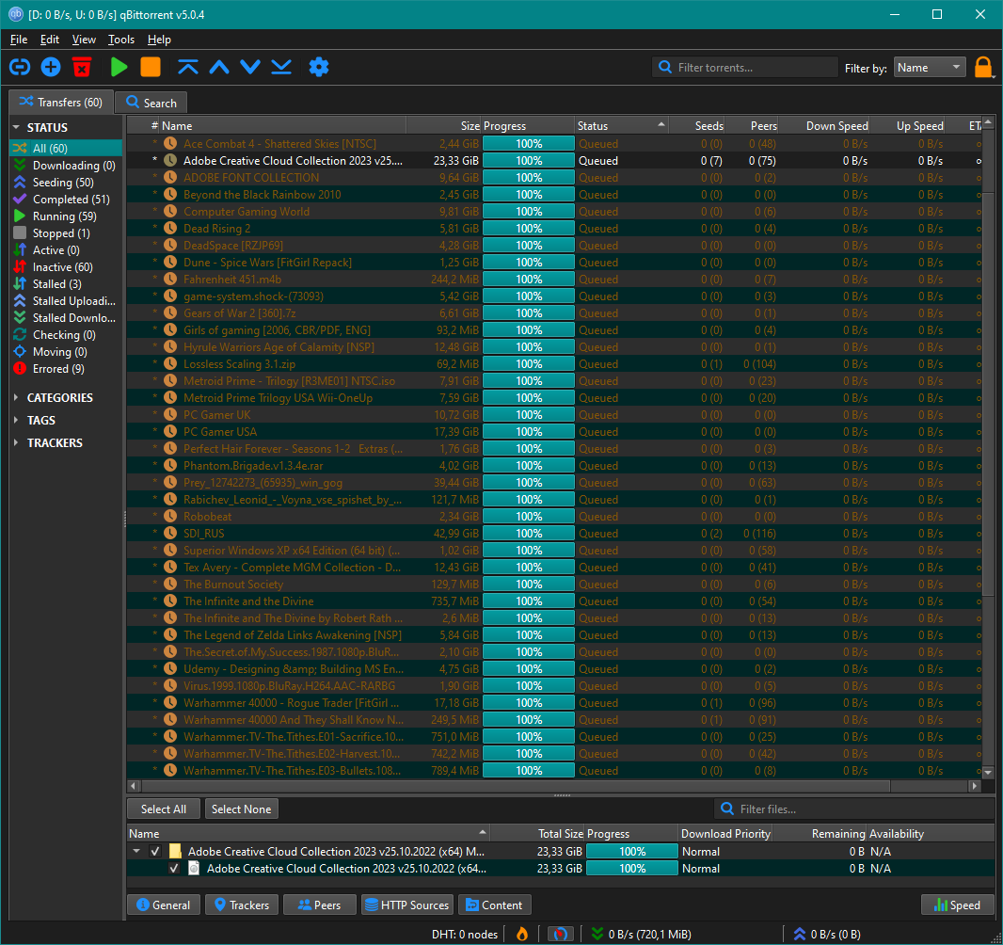Viewport: 1003px width, 945px height.
Task: Click the Downloading filter icon in sidebar
Action: (20, 166)
